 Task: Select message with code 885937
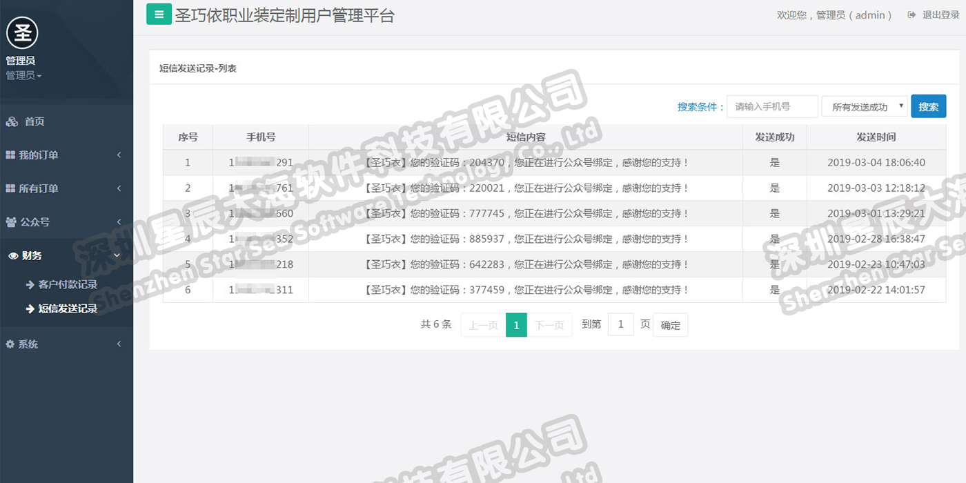(x=526, y=239)
